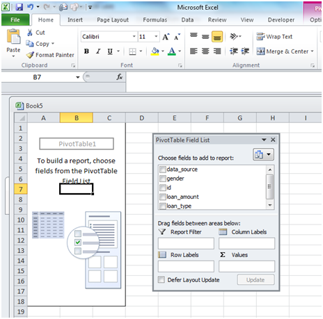Click the Paste clipboard icon

13,37
